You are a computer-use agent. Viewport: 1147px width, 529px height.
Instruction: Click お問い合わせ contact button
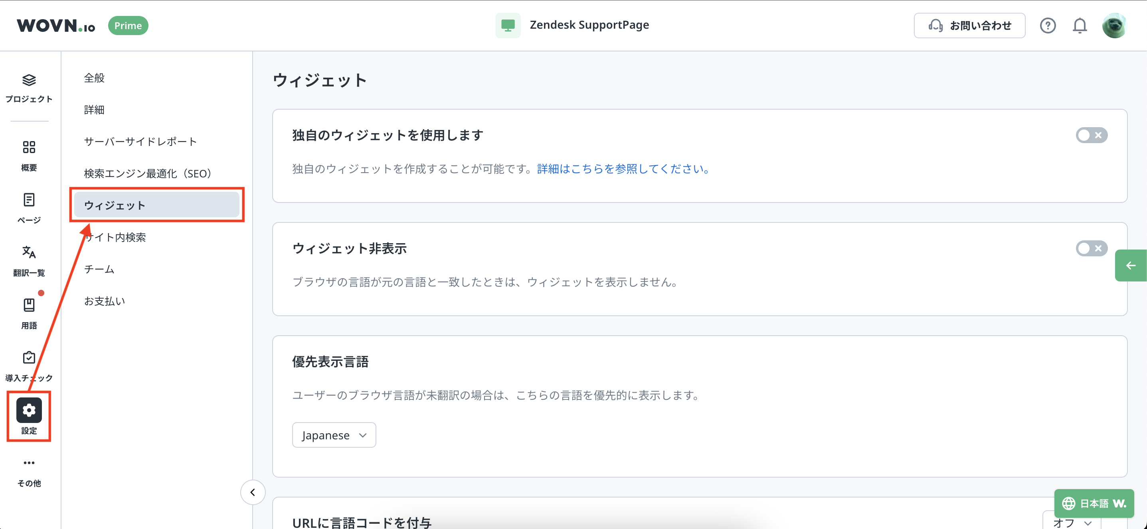tap(969, 26)
